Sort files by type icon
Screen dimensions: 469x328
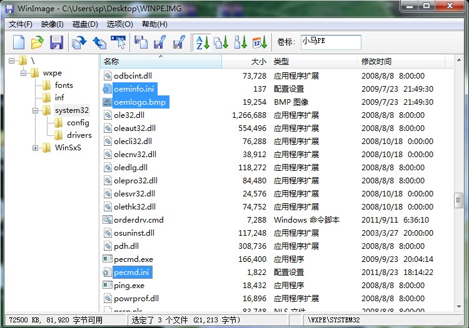pos(221,42)
